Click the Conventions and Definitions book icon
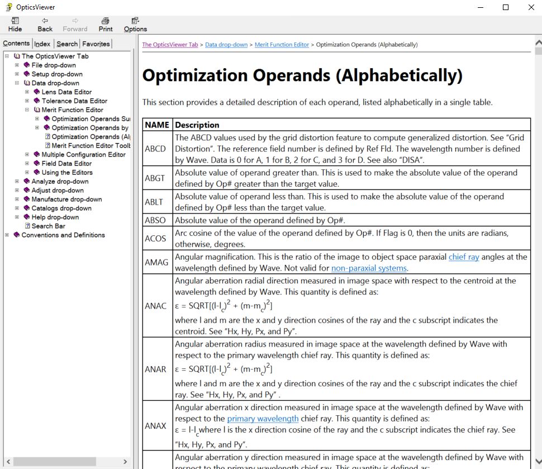 (x=17, y=235)
